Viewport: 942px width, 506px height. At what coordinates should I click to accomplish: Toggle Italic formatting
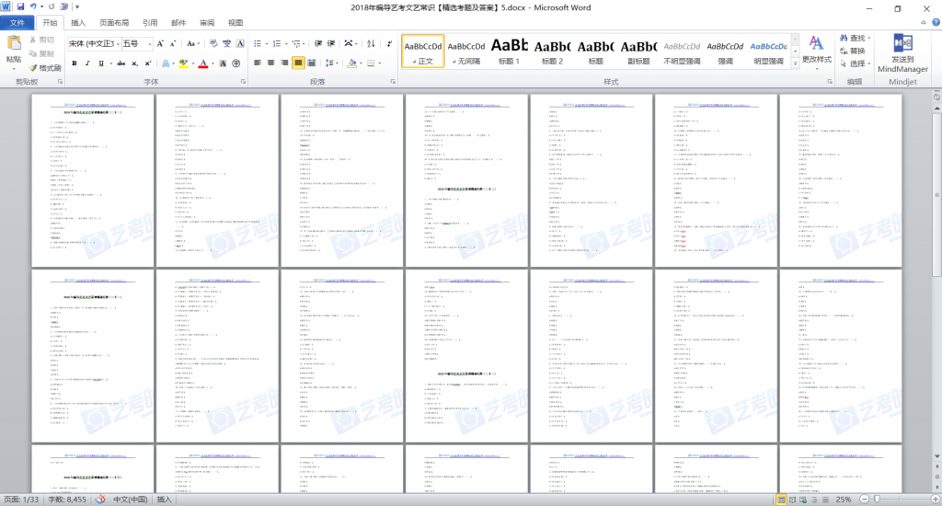pyautogui.click(x=89, y=63)
